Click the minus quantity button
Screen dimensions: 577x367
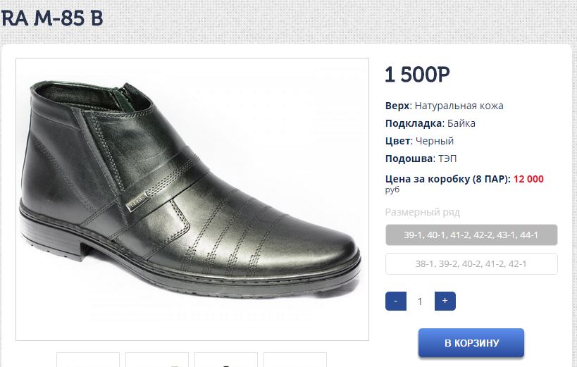coord(396,301)
